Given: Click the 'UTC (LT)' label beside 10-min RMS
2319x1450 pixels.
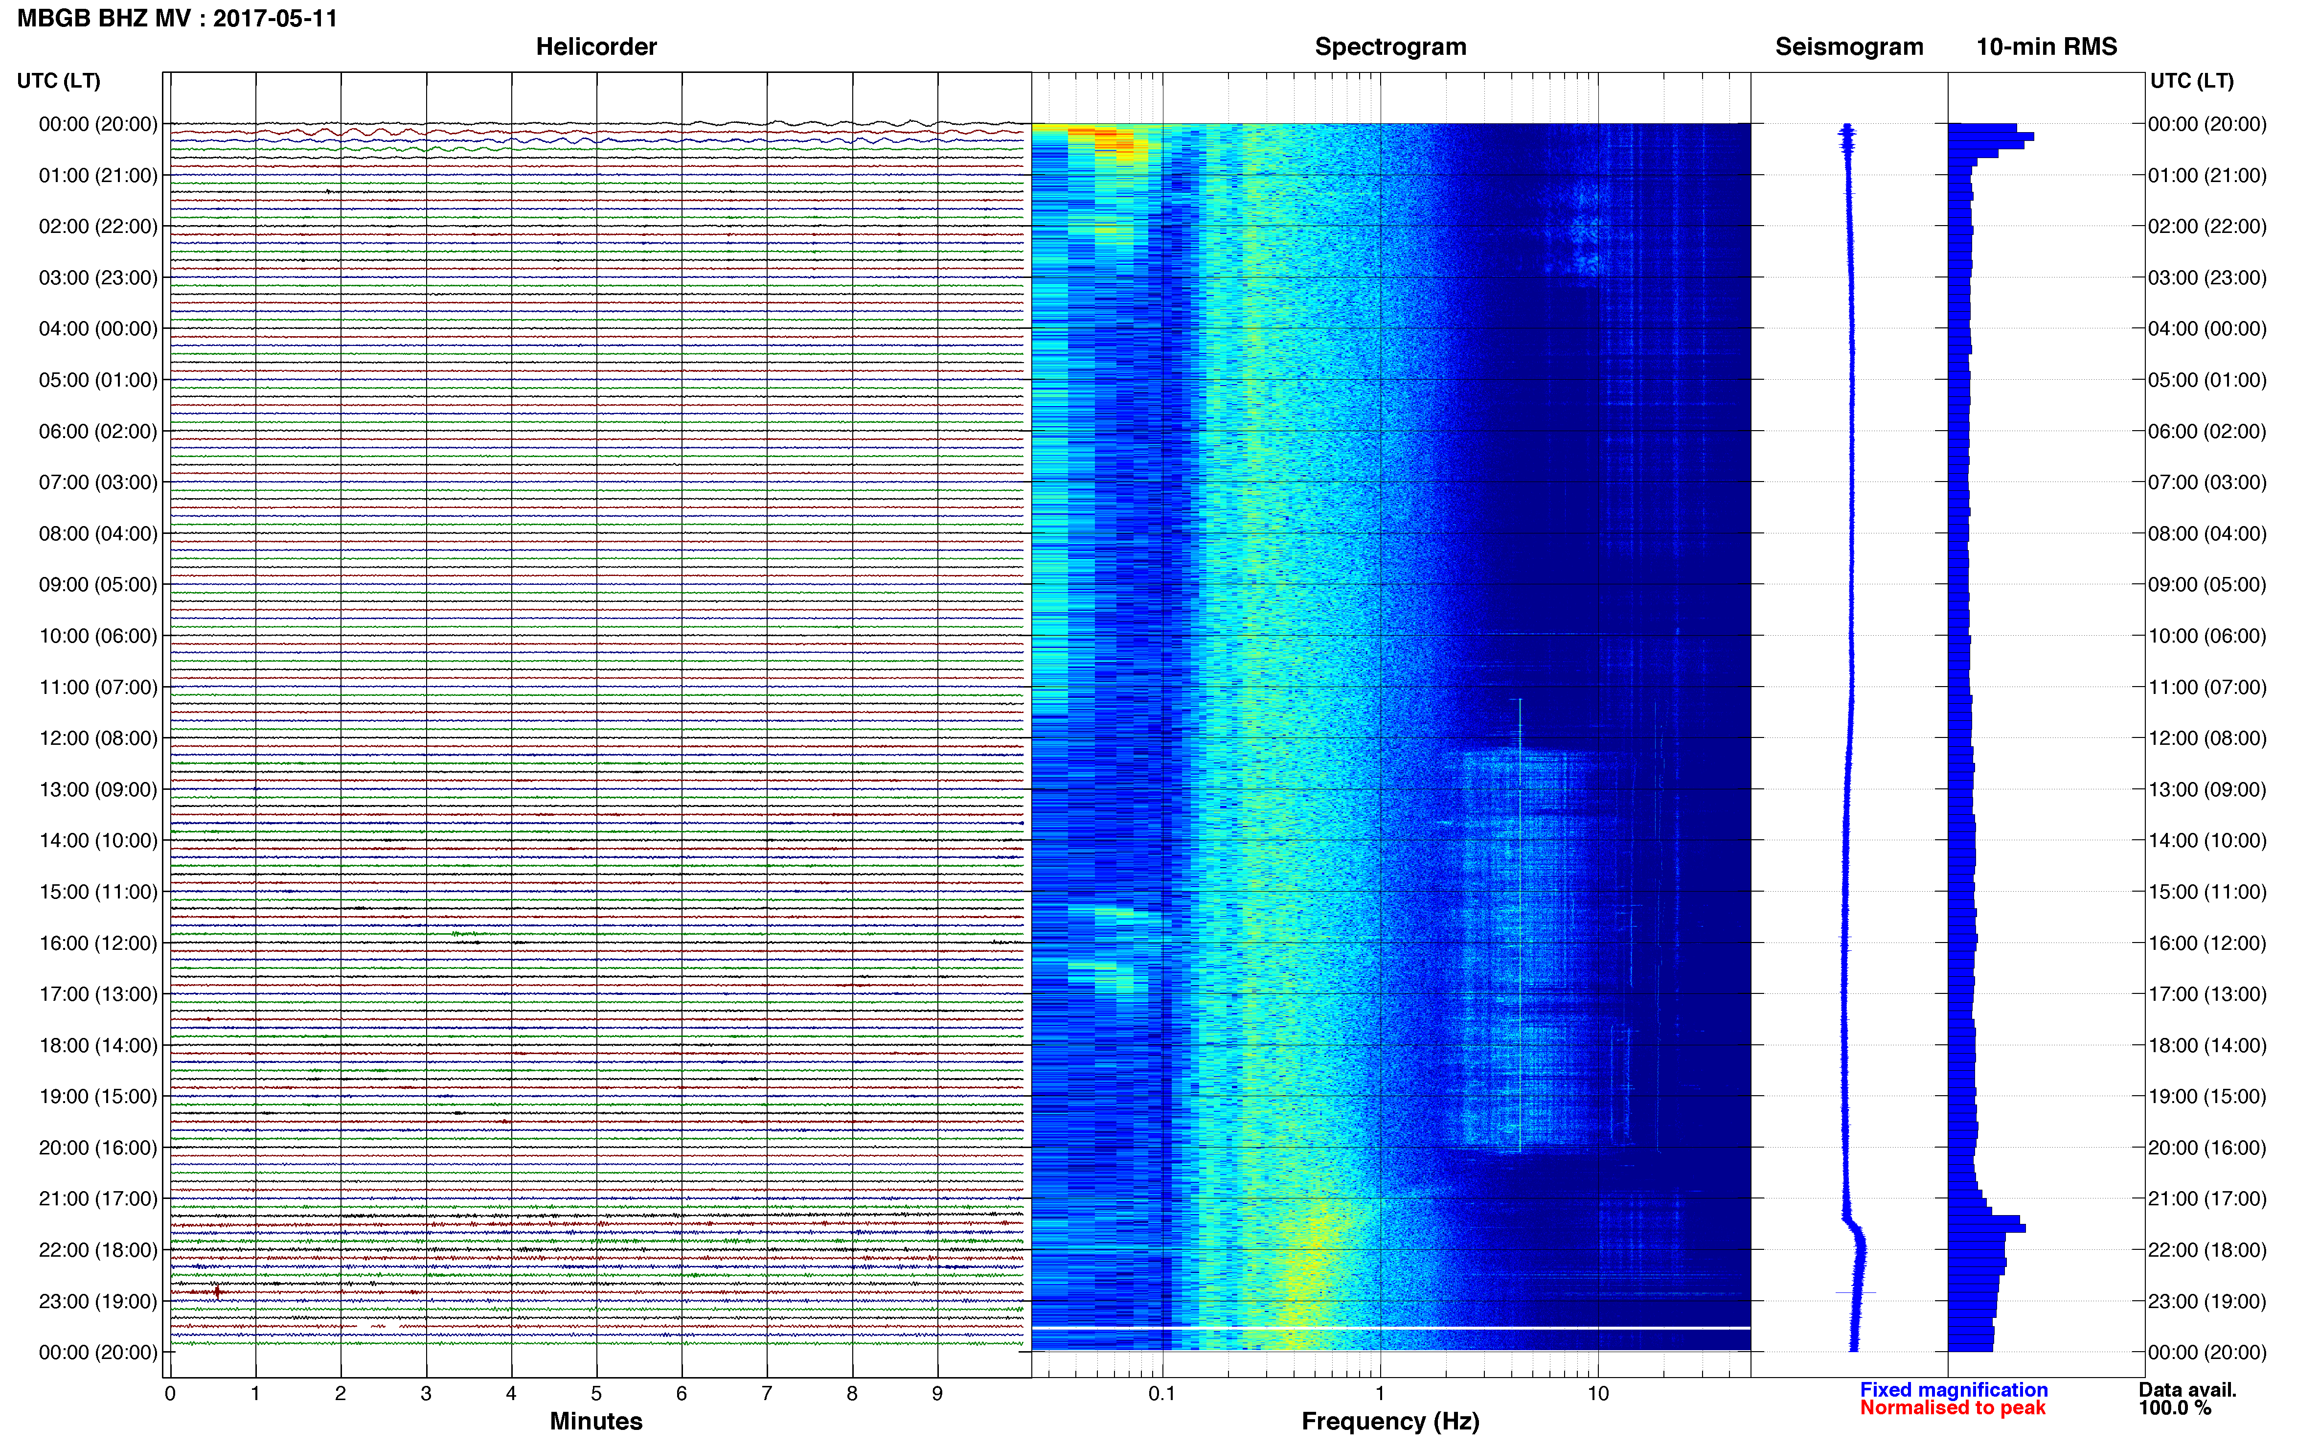Looking at the screenshot, I should [x=2191, y=81].
